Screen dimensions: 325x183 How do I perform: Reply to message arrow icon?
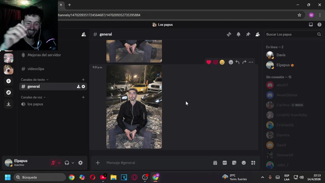point(237,62)
